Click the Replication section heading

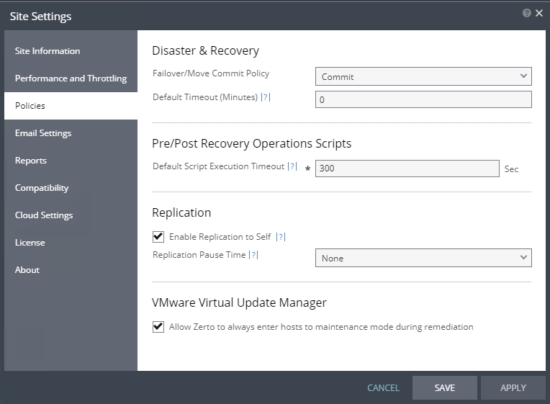pos(181,212)
